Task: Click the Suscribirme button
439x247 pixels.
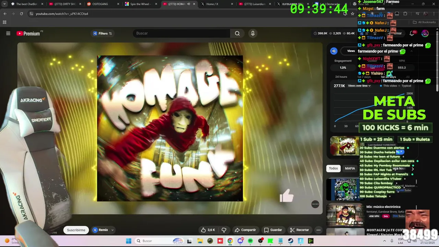Action: pos(76,230)
